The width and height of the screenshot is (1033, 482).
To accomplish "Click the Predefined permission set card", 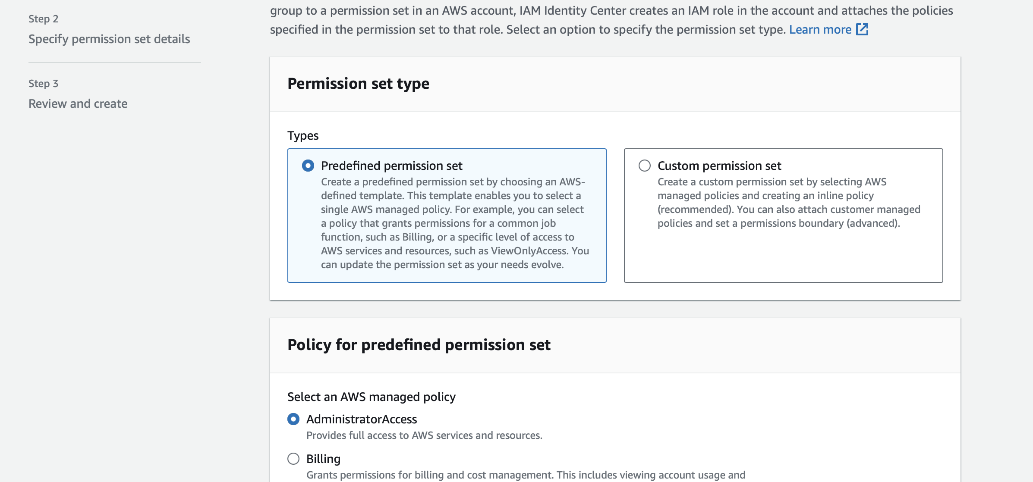I will 447,216.
